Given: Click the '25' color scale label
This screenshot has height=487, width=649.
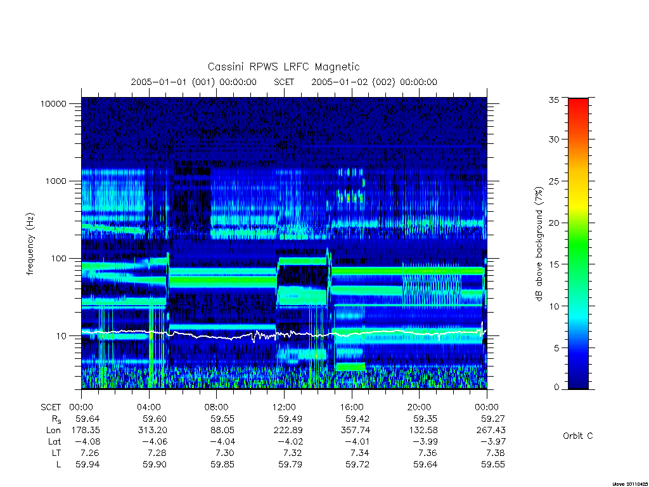Looking at the screenshot, I should click(x=553, y=181).
